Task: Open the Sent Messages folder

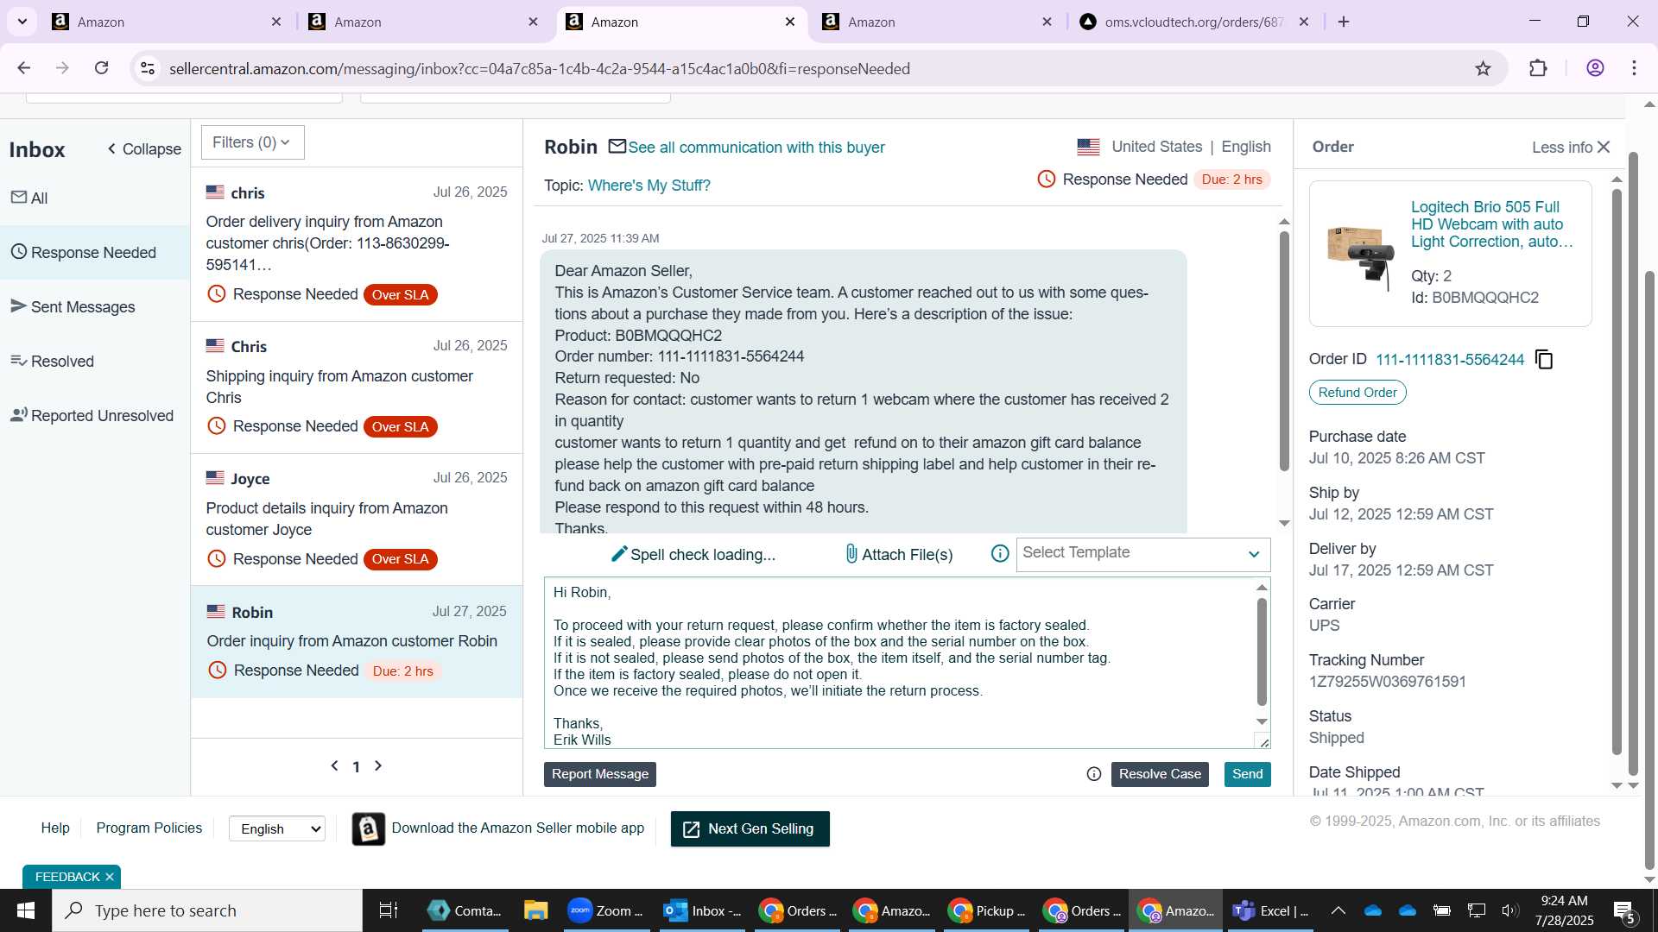Action: point(95,306)
